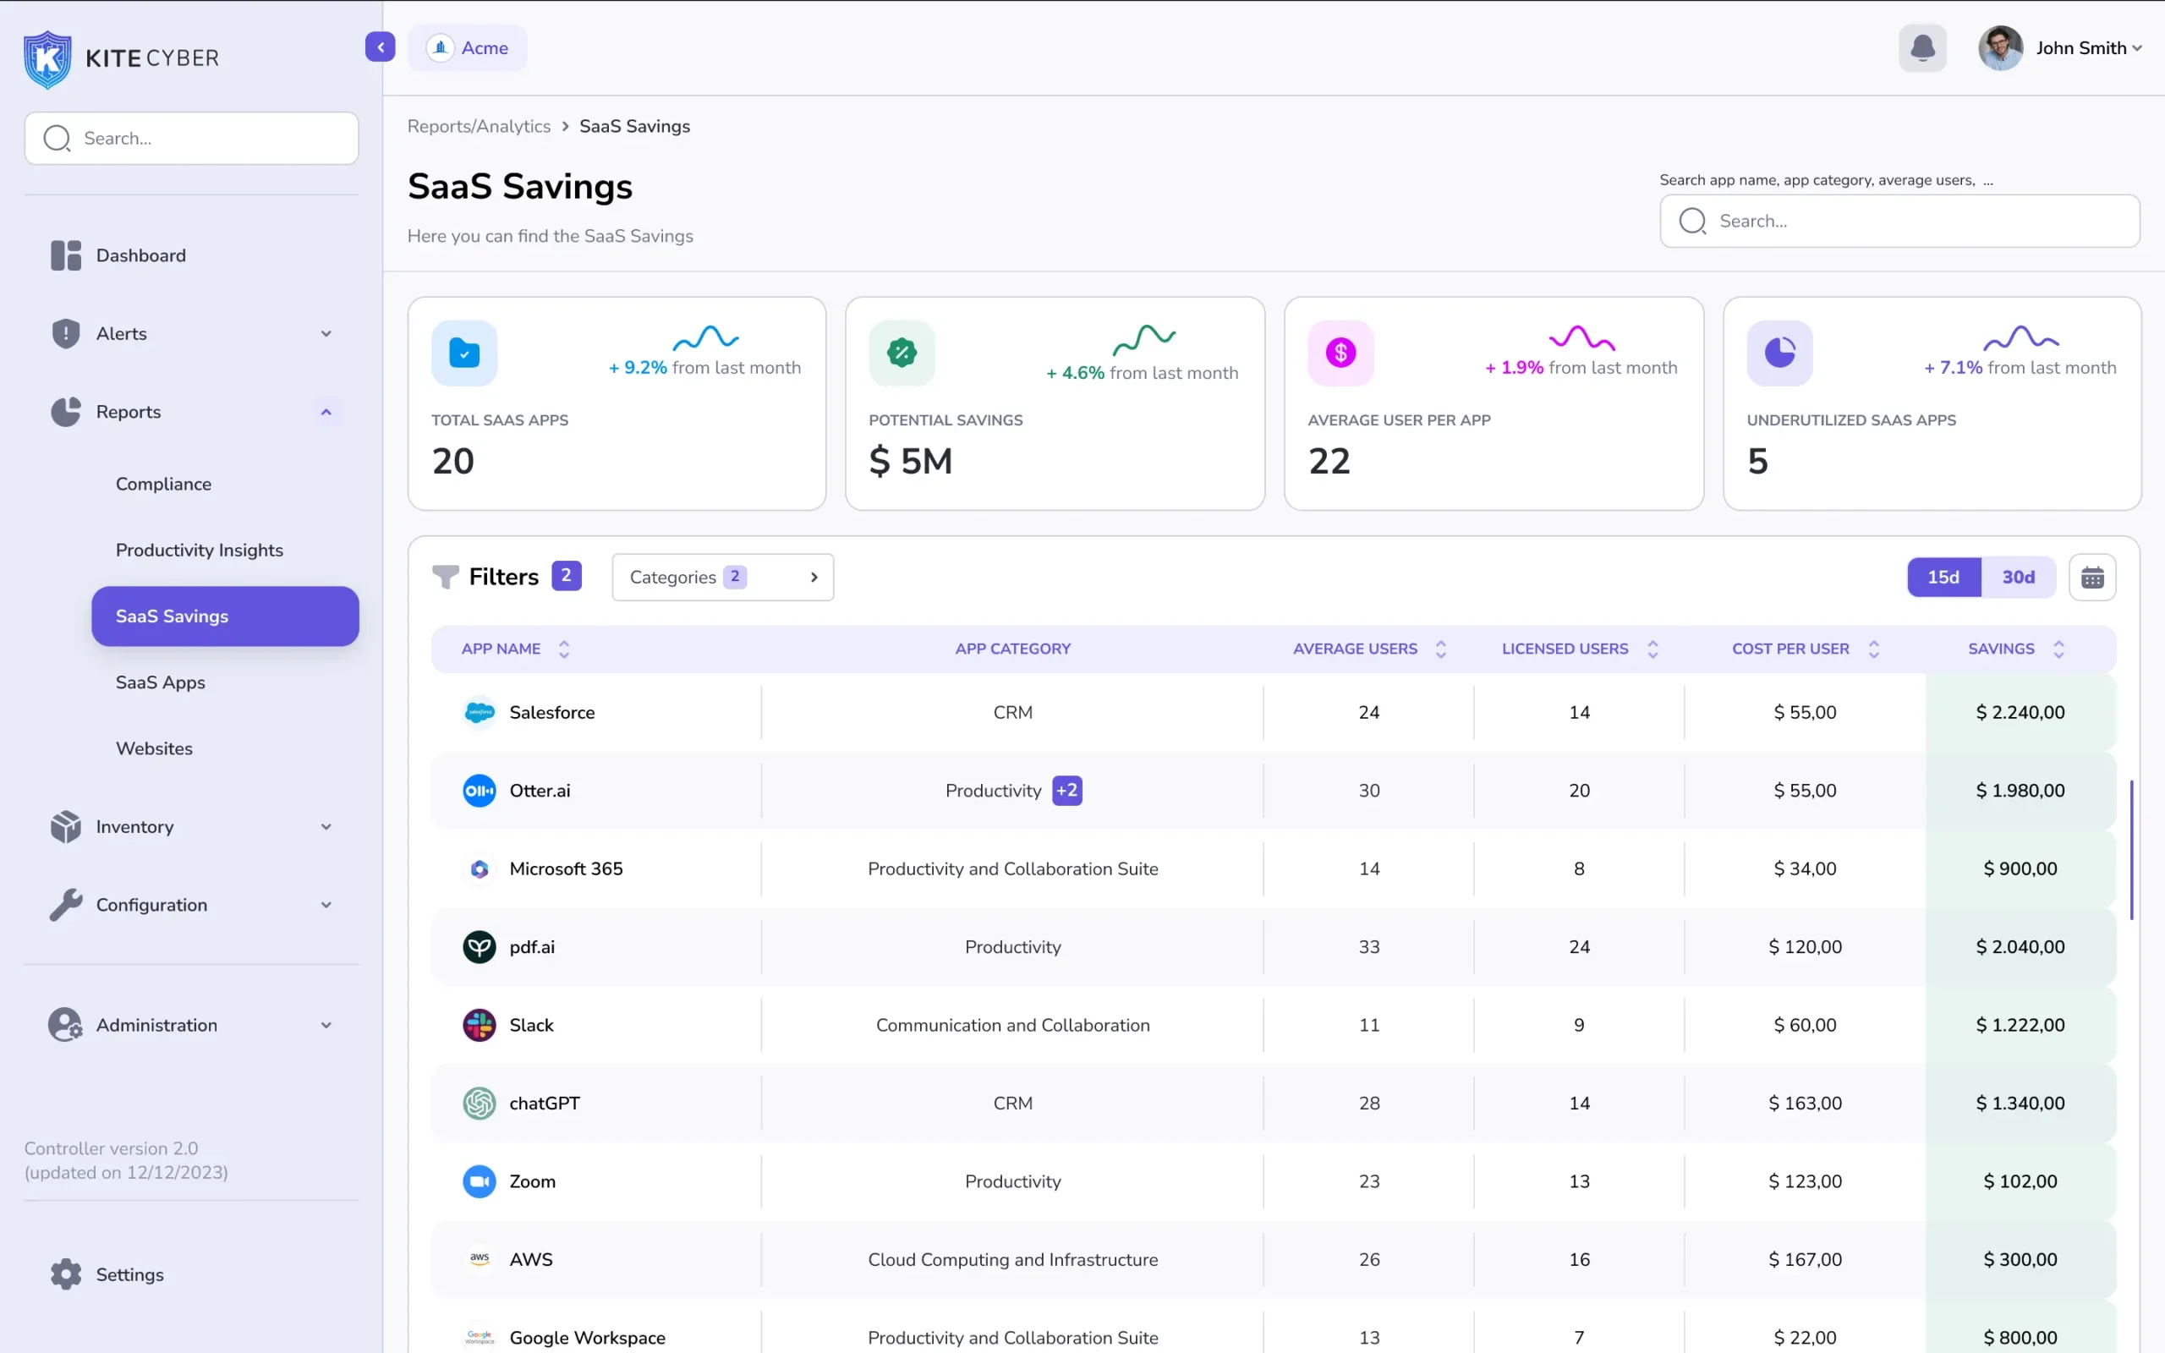Expand the Configuration menu chevron
2165x1353 pixels.
(x=326, y=905)
